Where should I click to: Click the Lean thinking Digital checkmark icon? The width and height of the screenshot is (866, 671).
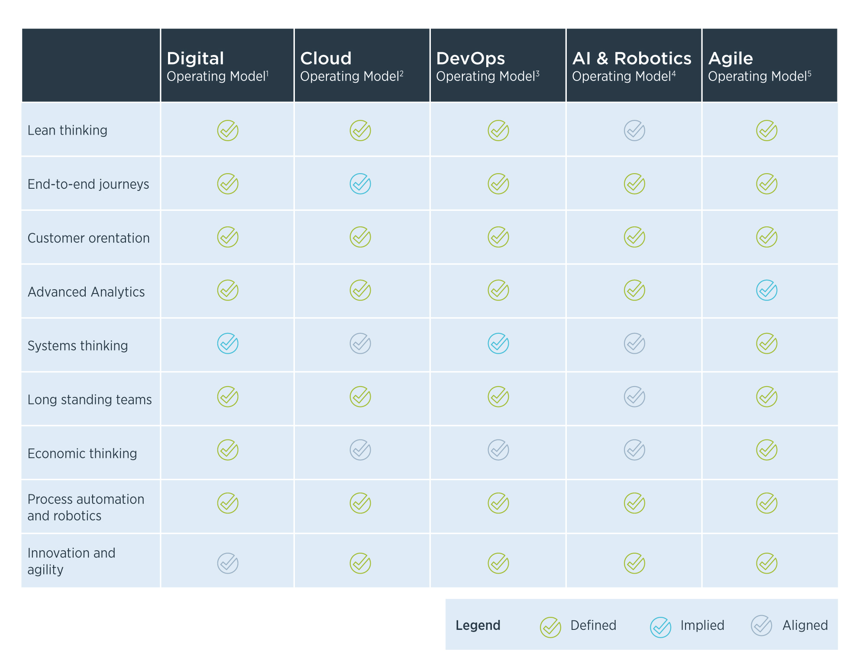click(228, 130)
